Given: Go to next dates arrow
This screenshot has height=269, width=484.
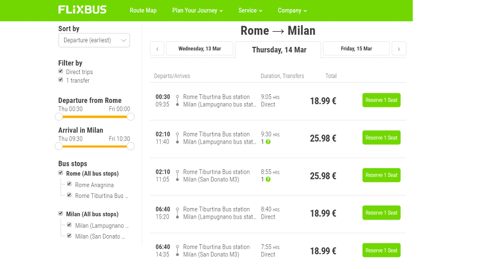Looking at the screenshot, I should pyautogui.click(x=399, y=49).
